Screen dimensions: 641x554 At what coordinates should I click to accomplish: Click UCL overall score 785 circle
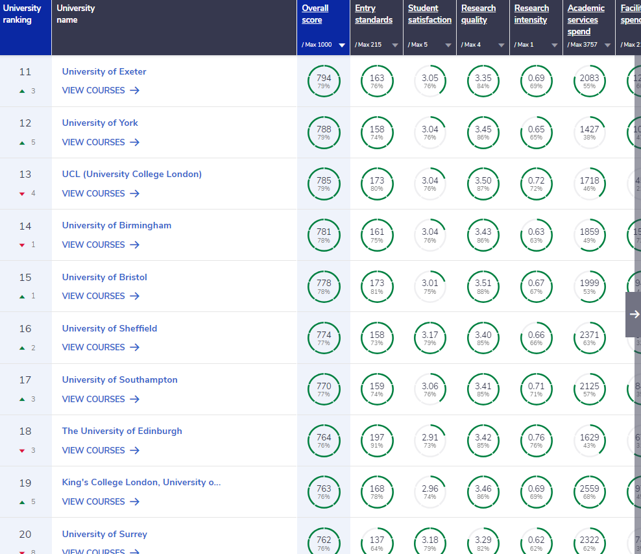click(x=324, y=184)
